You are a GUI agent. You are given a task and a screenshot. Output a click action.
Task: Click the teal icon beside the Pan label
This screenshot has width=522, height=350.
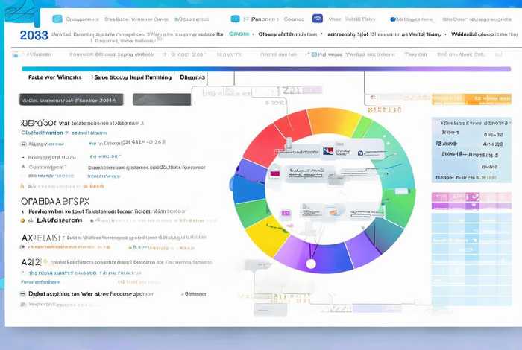coord(236,19)
